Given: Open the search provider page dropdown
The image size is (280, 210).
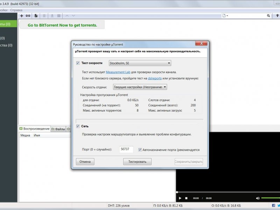Looking at the screenshot, I should click(x=225, y=16).
